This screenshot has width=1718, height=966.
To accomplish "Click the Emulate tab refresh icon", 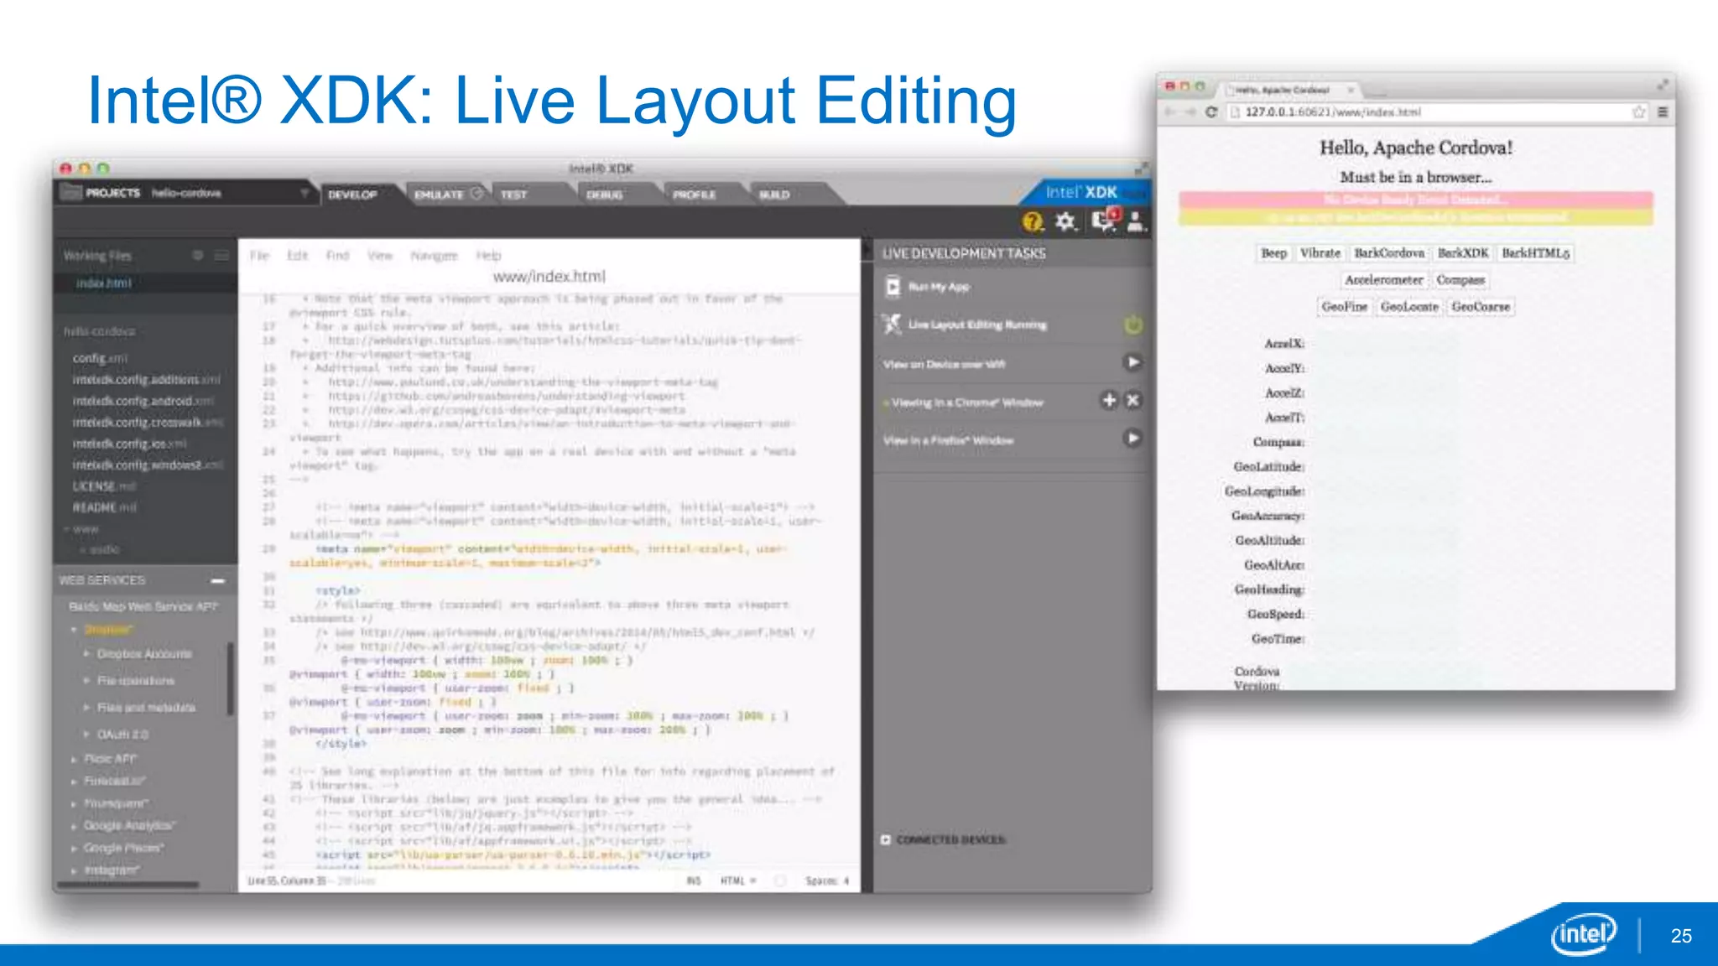I will 476,194.
